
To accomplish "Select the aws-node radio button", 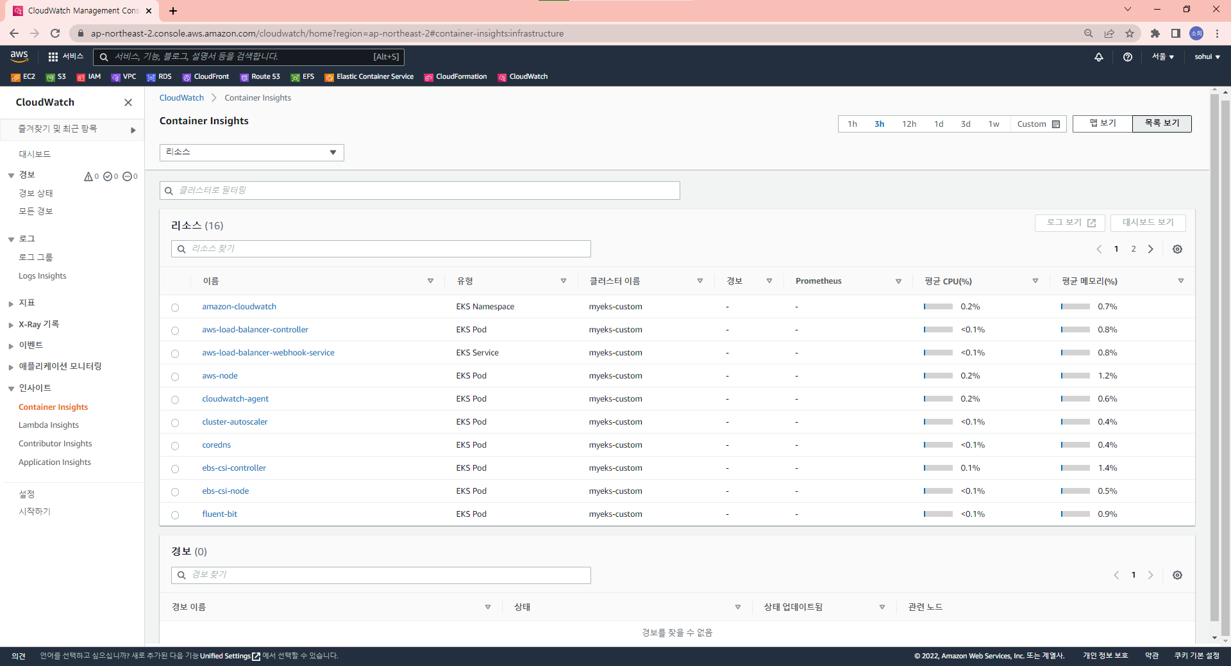I will tap(175, 377).
